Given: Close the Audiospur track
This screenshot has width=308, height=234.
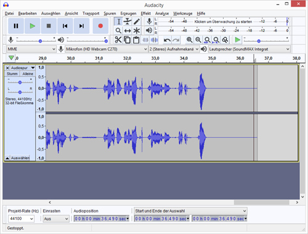Looking at the screenshot, I should 7,68.
